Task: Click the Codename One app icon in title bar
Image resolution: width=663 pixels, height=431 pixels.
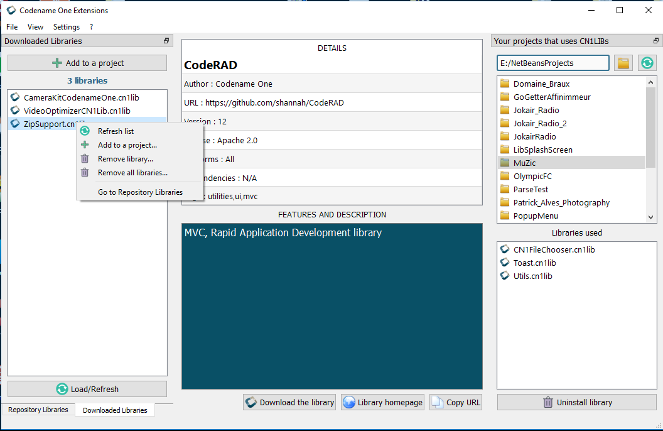Action: pyautogui.click(x=11, y=10)
